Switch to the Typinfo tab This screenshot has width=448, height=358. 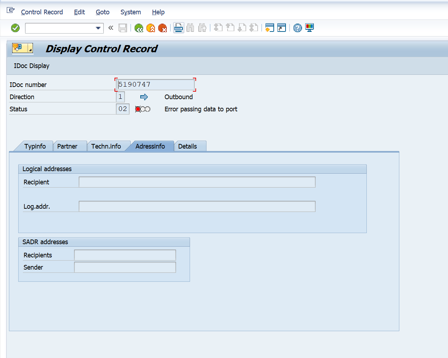click(35, 146)
